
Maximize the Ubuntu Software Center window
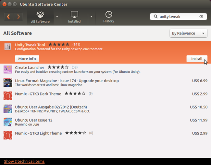click(x=15, y=4)
